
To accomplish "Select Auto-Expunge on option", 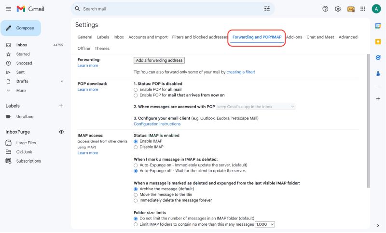I will click(x=136, y=165).
